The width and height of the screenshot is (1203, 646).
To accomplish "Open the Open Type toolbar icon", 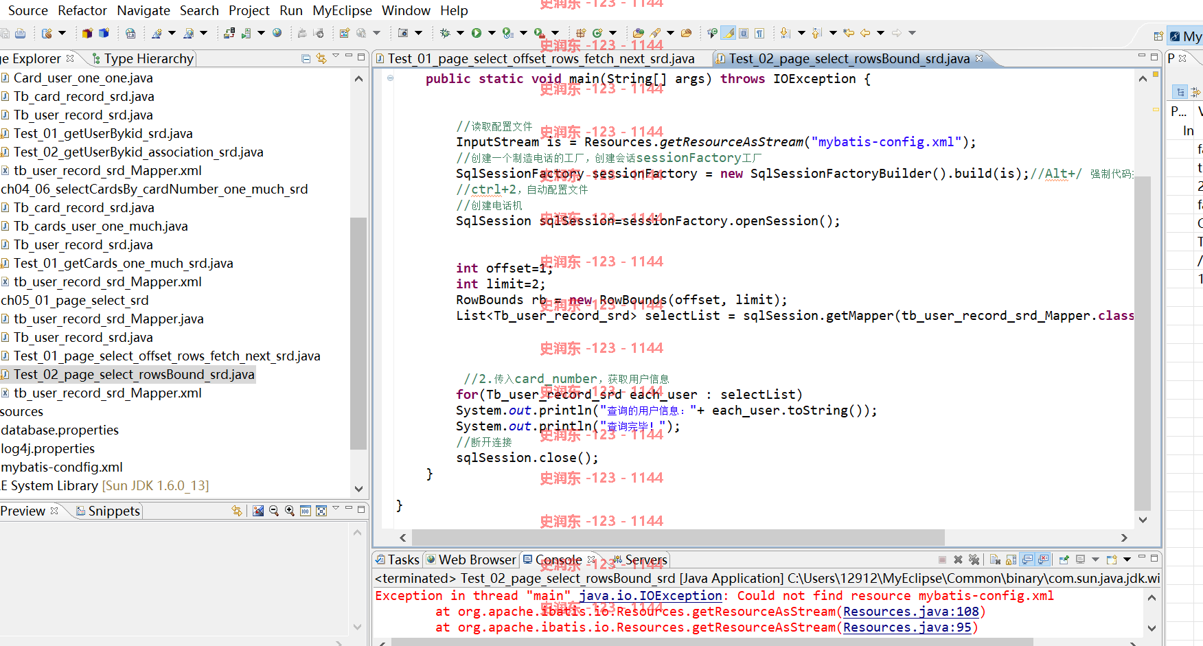I will click(x=638, y=33).
